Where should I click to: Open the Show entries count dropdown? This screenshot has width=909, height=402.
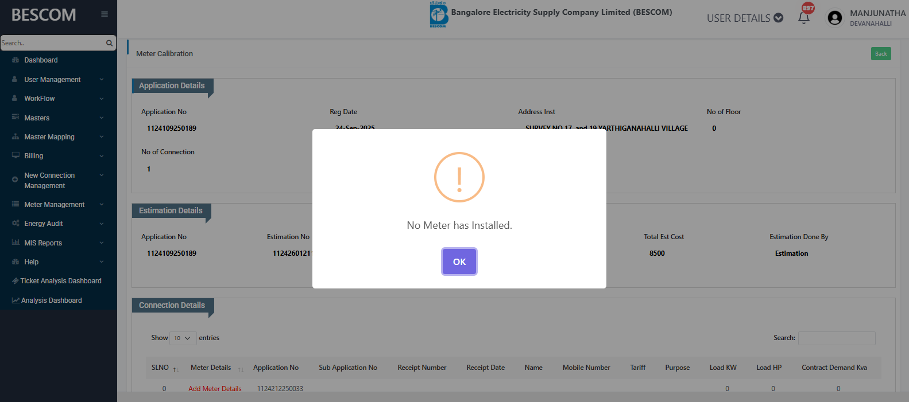183,338
